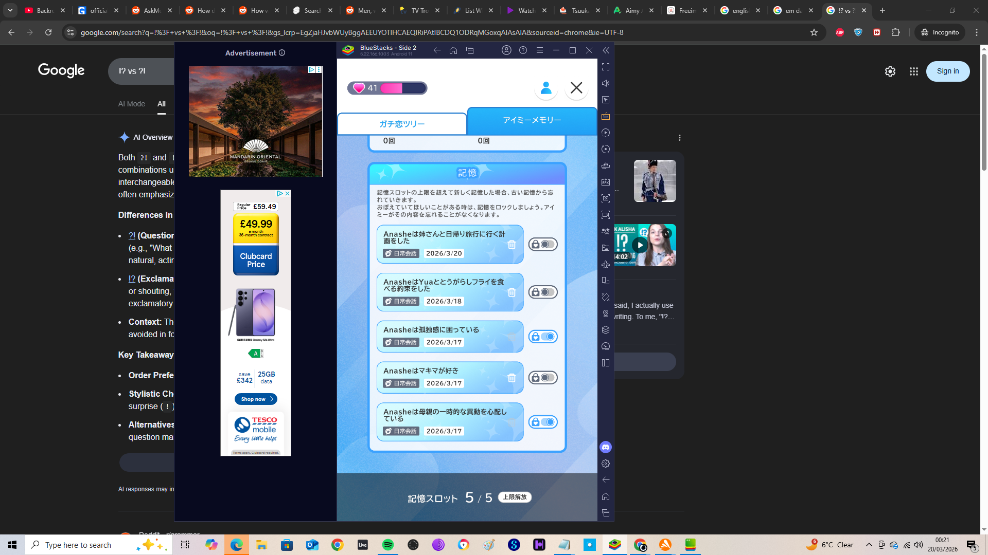Open the profile icon in Aimy app
This screenshot has width=988, height=555.
tap(546, 88)
